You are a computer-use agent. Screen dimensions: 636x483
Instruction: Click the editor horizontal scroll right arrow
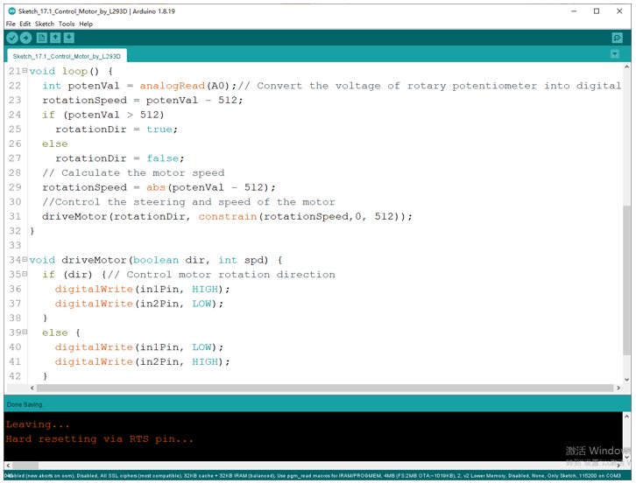point(618,388)
